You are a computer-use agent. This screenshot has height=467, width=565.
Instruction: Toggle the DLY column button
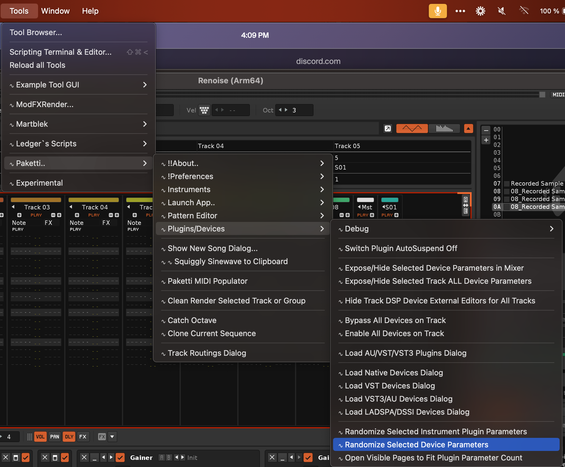click(x=69, y=437)
